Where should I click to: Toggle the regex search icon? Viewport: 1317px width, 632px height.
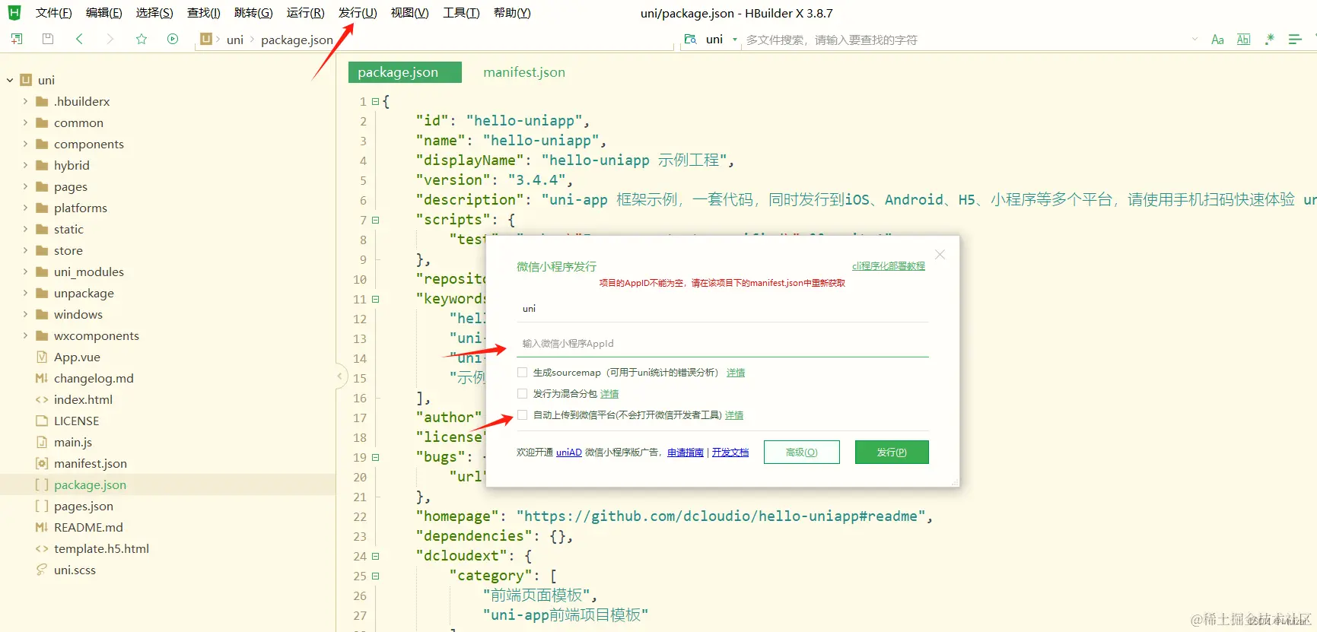tap(1269, 40)
